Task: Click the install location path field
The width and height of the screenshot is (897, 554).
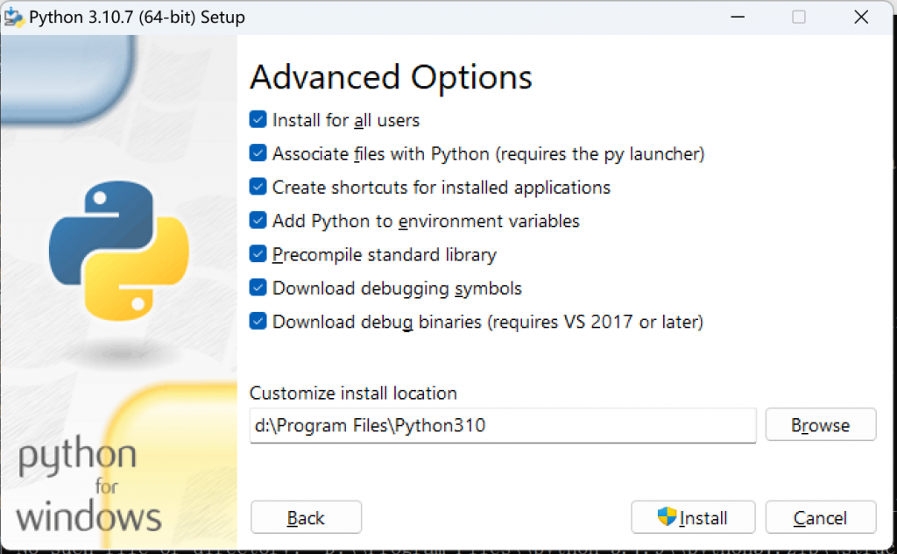Action: (x=503, y=426)
